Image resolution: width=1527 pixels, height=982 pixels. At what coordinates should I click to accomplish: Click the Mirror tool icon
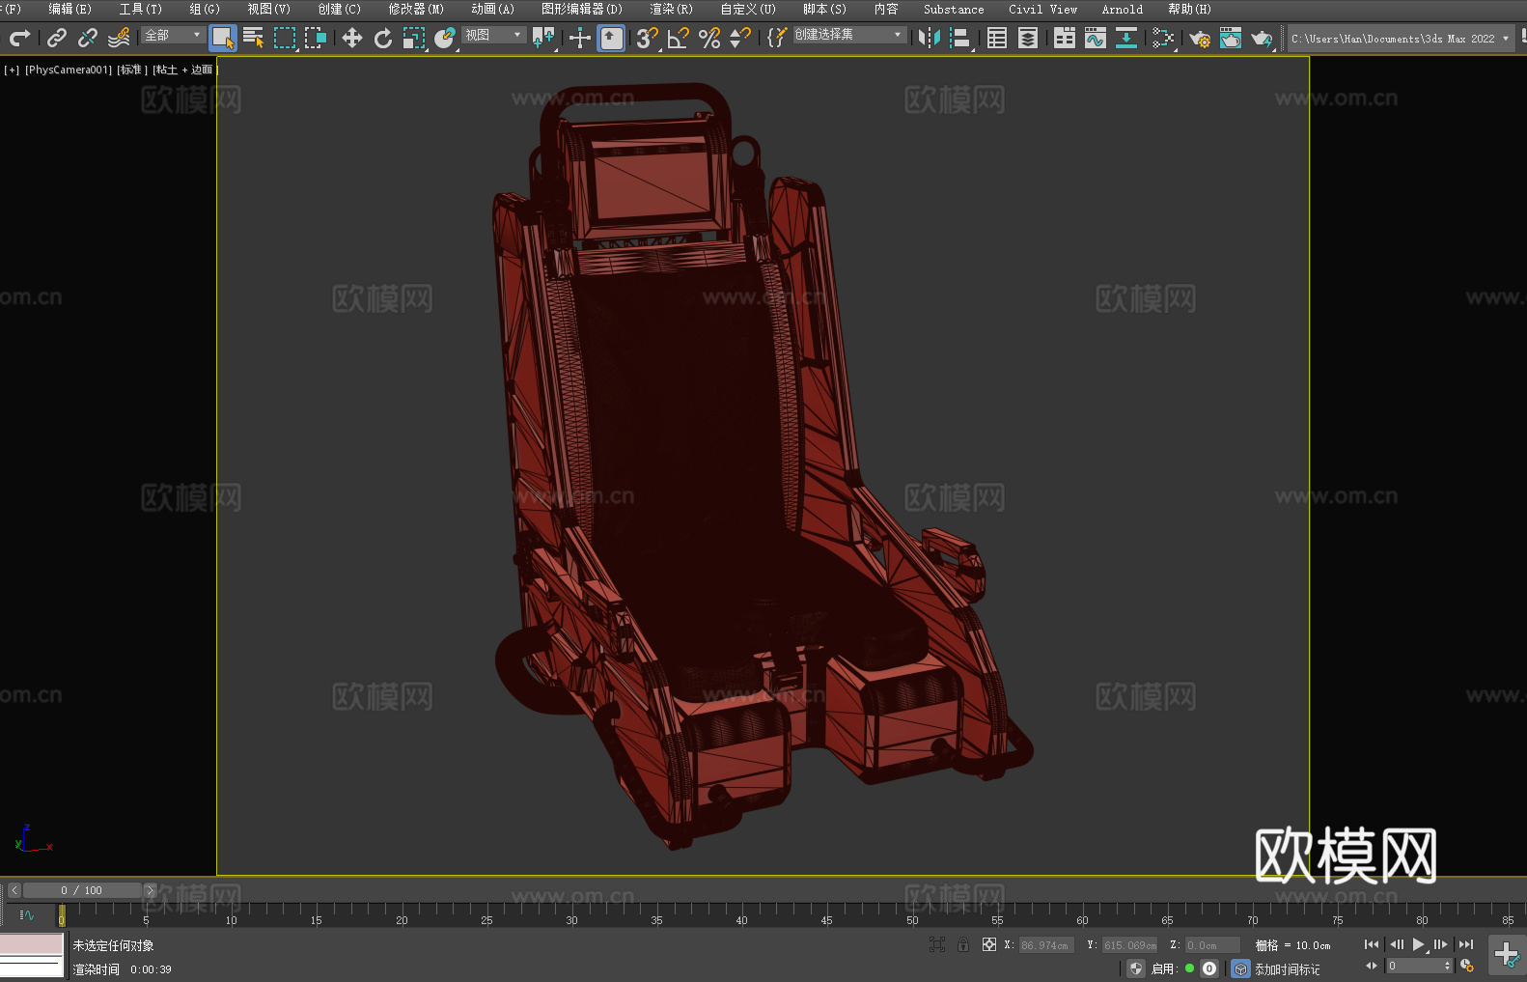pyautogui.click(x=930, y=38)
